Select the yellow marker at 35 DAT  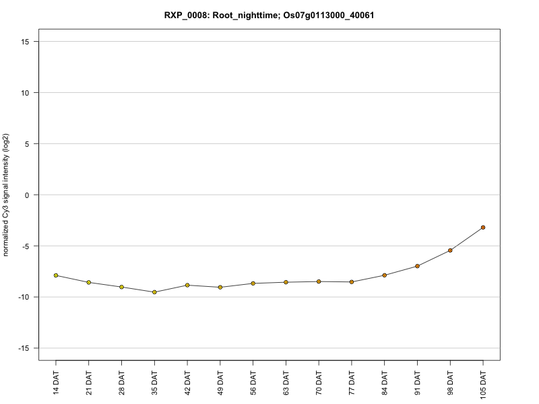tap(154, 292)
